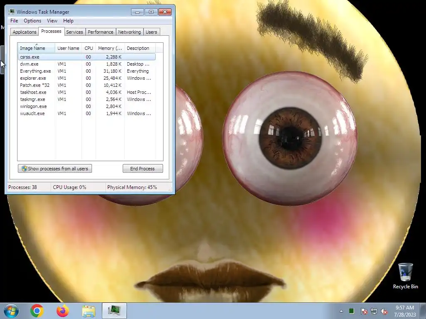Click the 10,412 K memory value
This screenshot has width=426, height=319.
tap(112, 85)
